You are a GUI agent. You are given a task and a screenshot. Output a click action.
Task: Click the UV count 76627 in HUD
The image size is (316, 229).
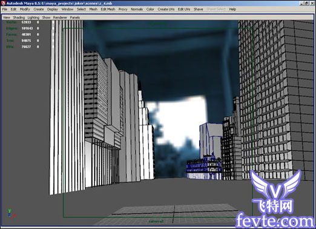[x=26, y=47]
